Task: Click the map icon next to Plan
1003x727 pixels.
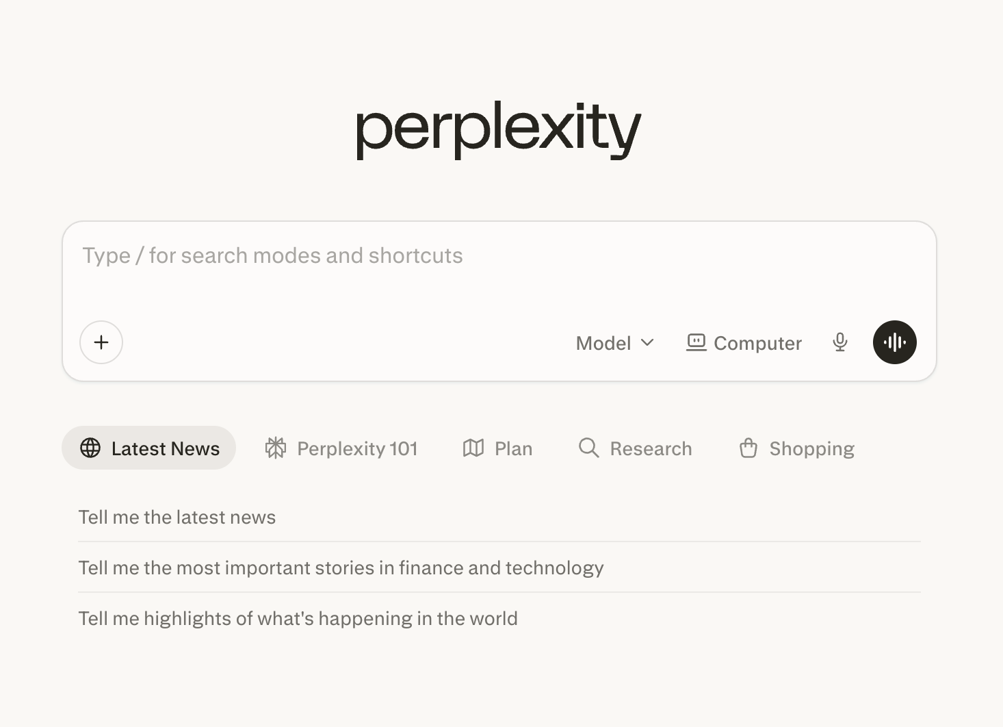Action: (473, 448)
